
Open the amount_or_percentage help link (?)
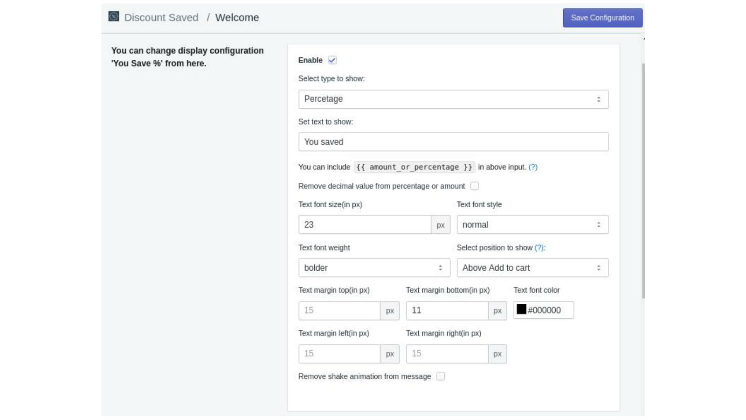pyautogui.click(x=533, y=167)
